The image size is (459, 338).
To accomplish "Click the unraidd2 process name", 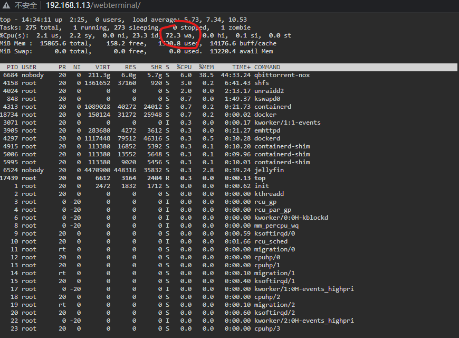I will pos(269,91).
